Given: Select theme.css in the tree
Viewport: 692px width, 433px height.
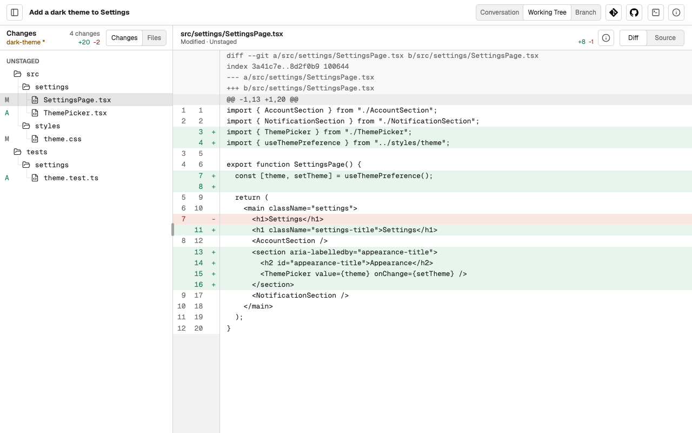Looking at the screenshot, I should point(86,139).
